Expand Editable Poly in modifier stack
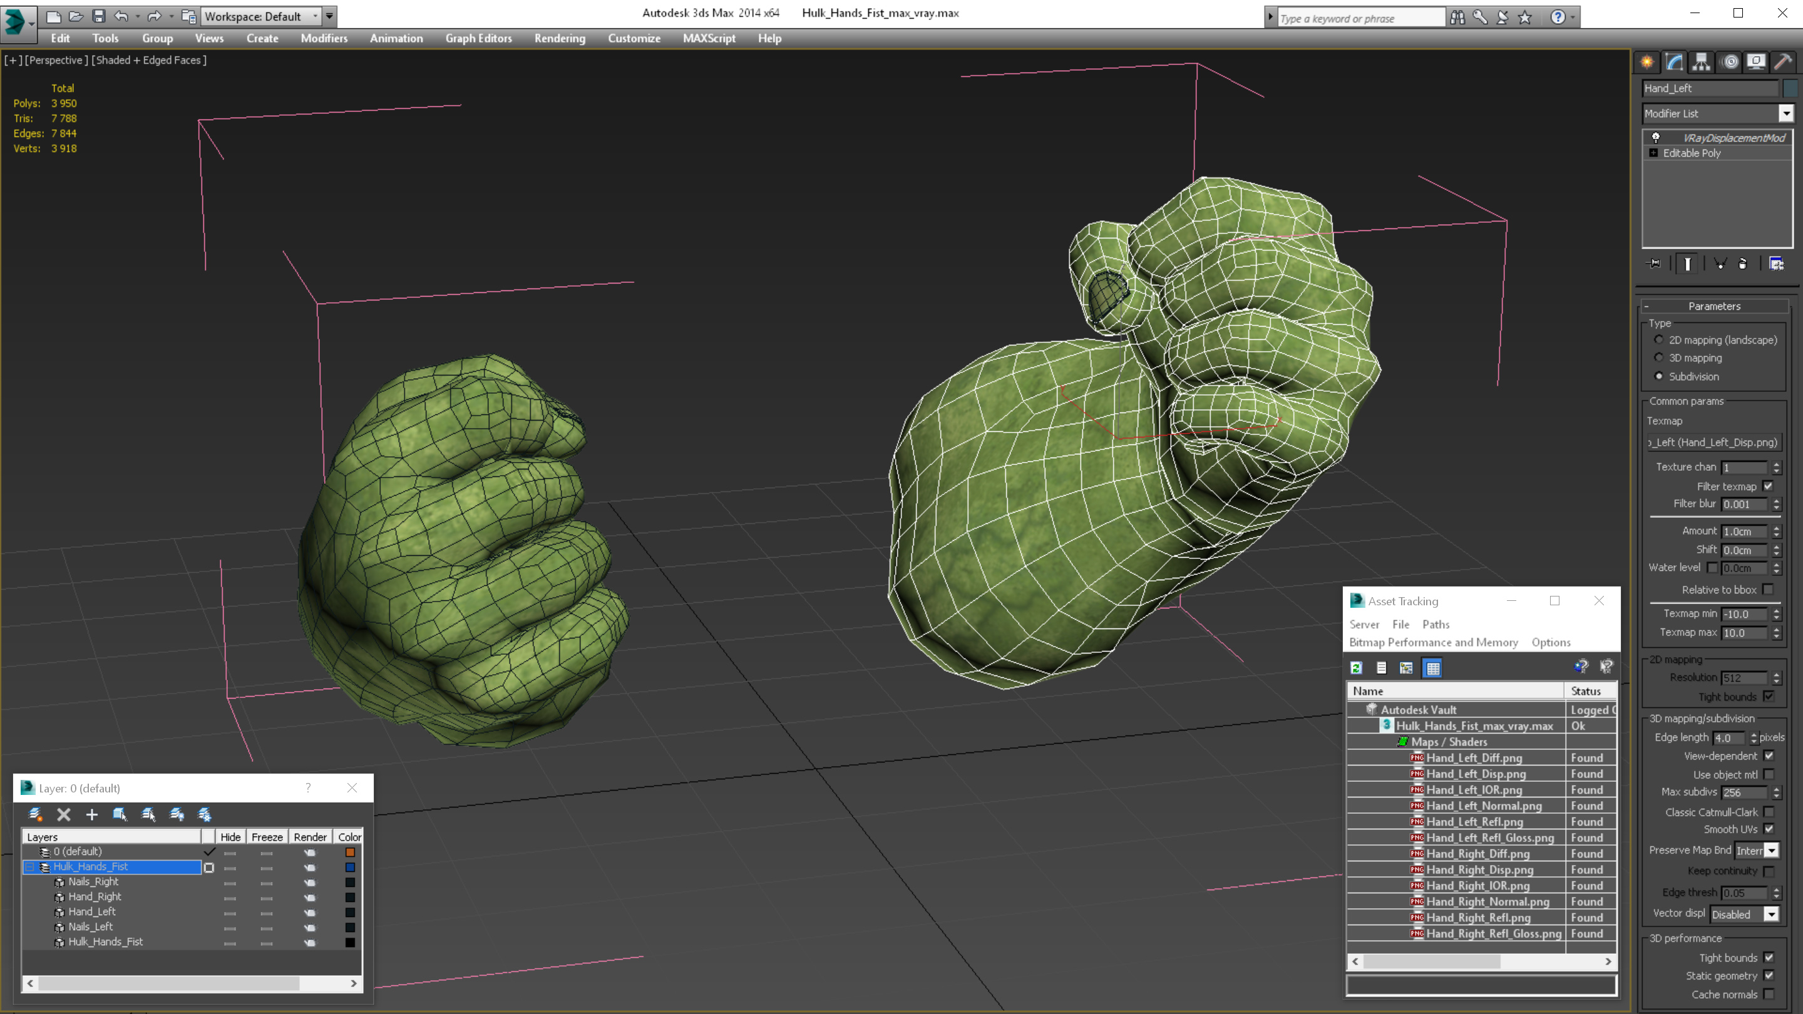1803x1014 pixels. [1654, 153]
